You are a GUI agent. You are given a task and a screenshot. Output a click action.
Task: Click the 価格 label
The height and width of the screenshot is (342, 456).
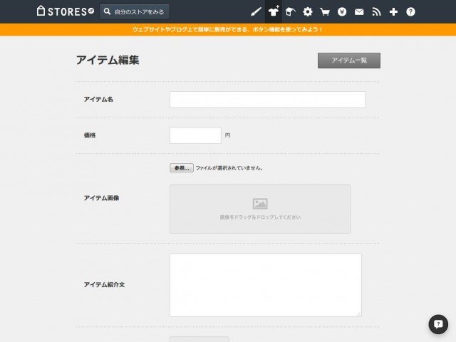90,135
